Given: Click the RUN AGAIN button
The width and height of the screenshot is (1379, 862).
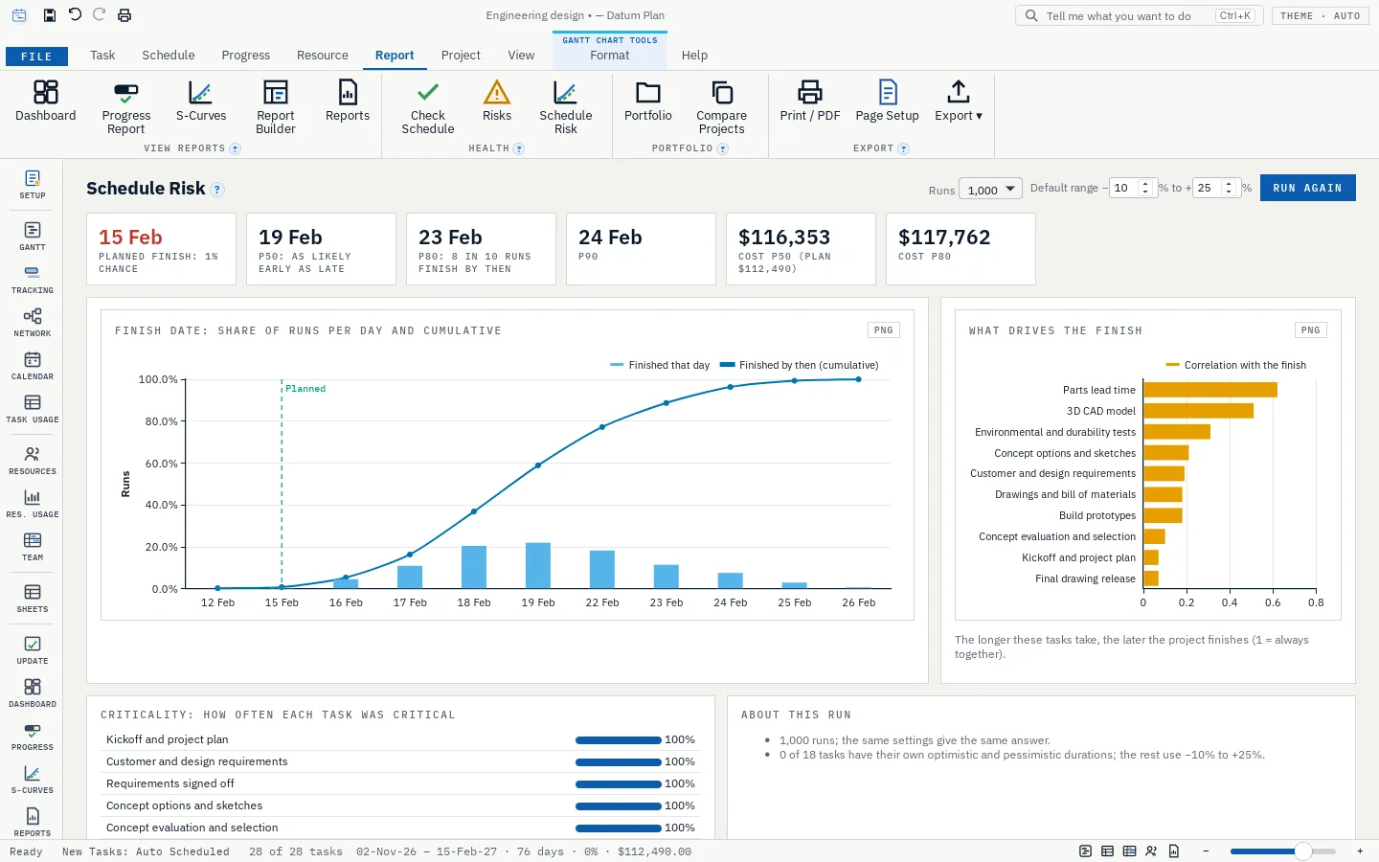Looking at the screenshot, I should [1308, 188].
